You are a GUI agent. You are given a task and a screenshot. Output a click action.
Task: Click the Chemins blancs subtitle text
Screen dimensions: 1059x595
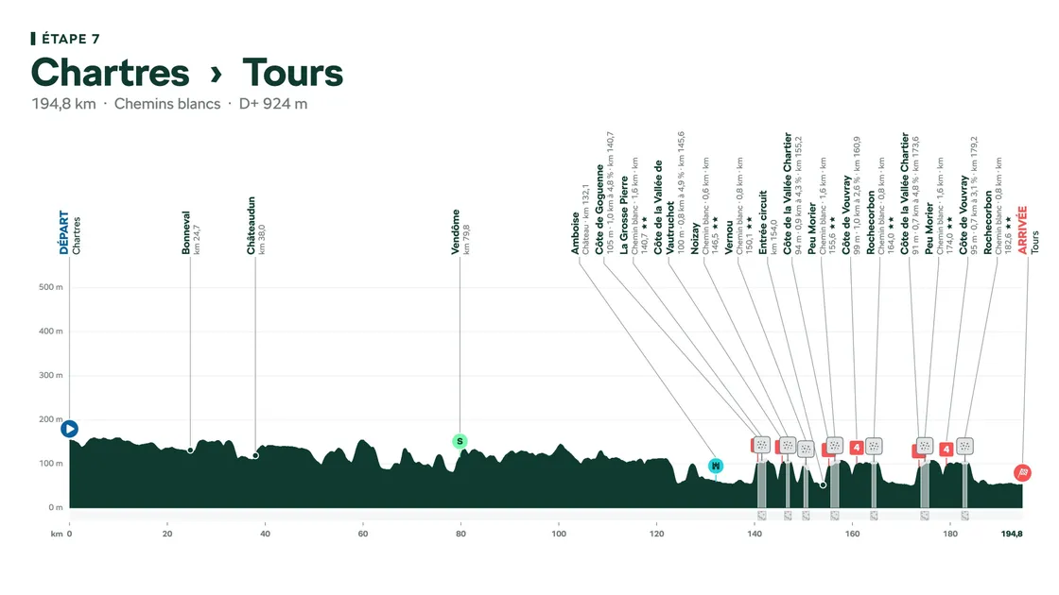click(x=167, y=104)
